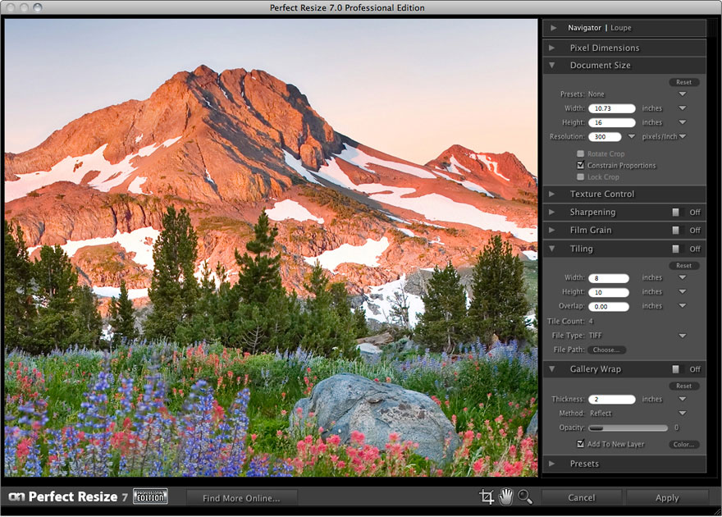Click the Professional Edition badge
This screenshot has height=517, width=722.
tap(150, 496)
